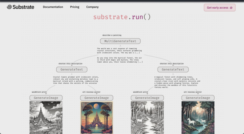Image resolution: width=244 pixels, height=134 pixels.
Task: Open the black-and-white woodblock castle image
Action: [46, 118]
